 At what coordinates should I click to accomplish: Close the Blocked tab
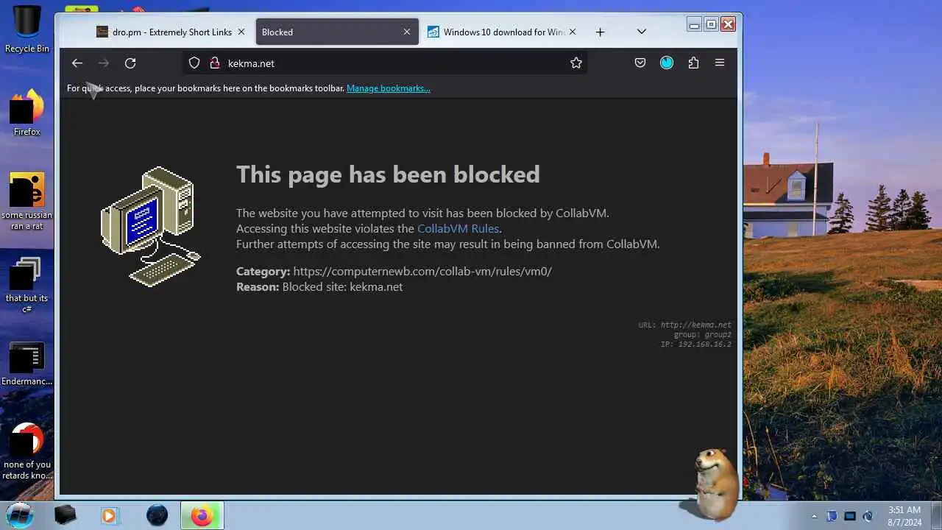407,32
